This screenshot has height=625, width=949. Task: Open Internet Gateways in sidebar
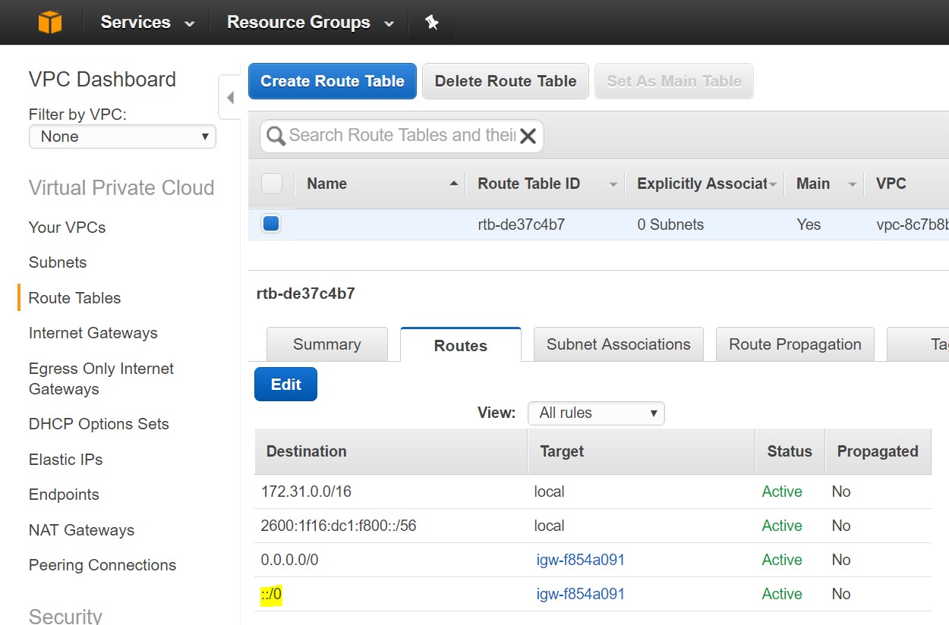pyautogui.click(x=93, y=333)
